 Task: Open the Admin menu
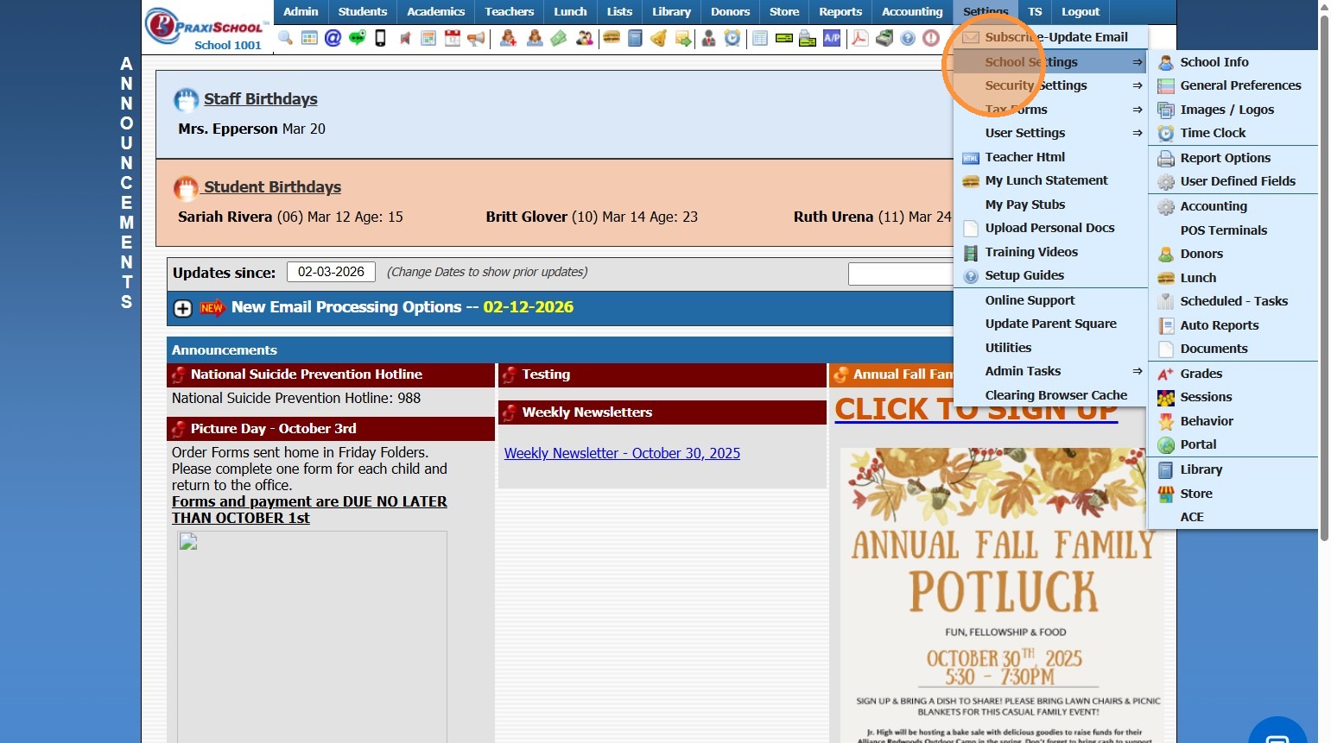301,12
